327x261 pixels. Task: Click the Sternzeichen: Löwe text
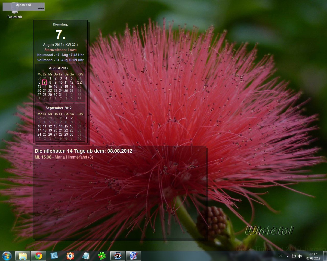coord(60,50)
